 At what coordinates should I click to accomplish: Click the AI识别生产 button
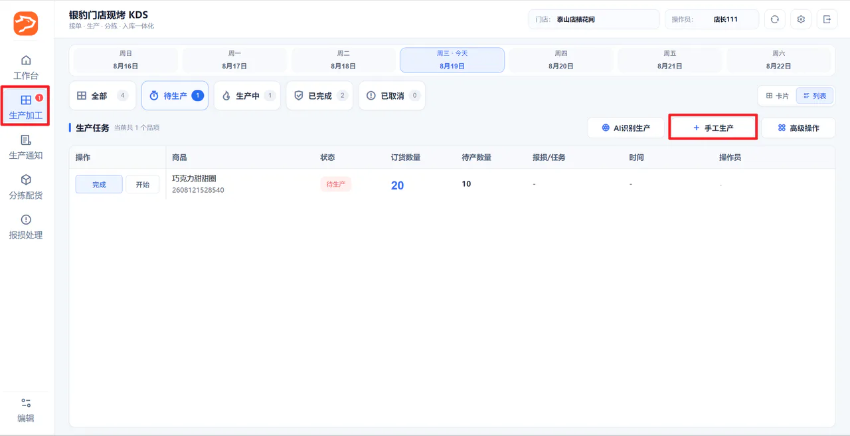click(x=626, y=128)
